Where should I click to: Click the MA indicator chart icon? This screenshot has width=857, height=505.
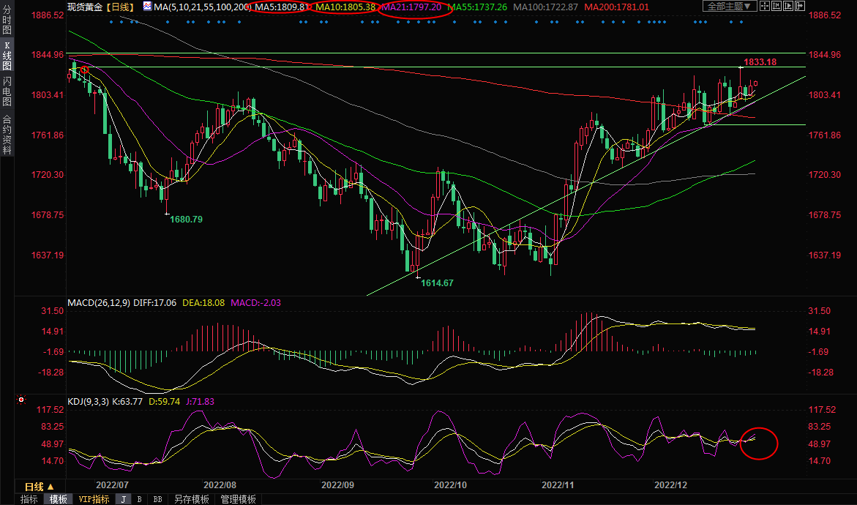[x=147, y=7]
